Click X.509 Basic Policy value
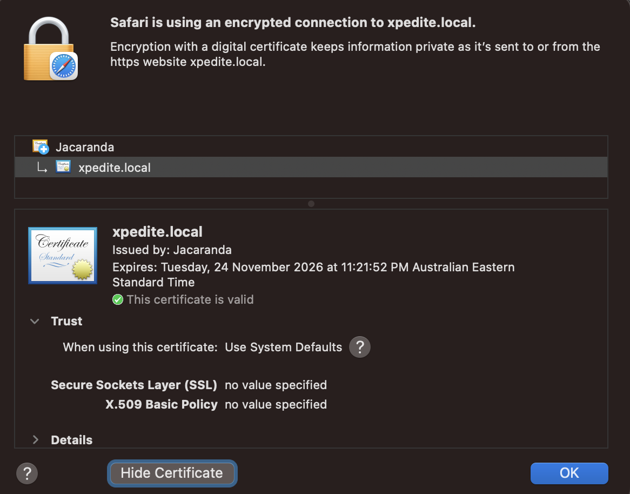 [276, 404]
